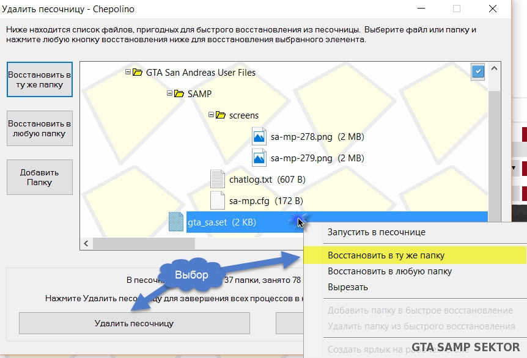Screen dimensions: 527x358
Task: Click the 'Добавить Папку' button
Action: [40, 177]
